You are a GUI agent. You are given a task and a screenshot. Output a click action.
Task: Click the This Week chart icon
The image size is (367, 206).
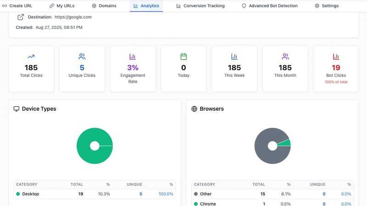(x=234, y=56)
